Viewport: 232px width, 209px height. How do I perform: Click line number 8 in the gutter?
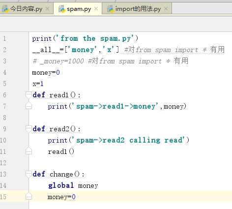coord(4,118)
